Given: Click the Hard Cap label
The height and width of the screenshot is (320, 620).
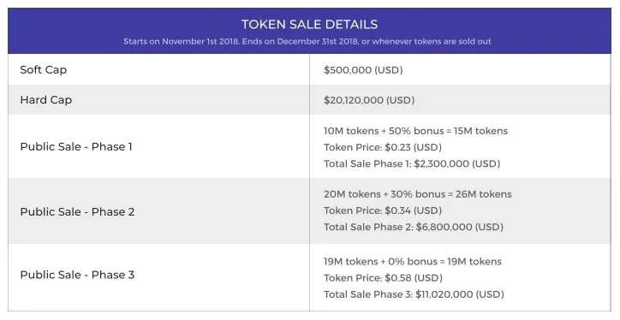Looking at the screenshot, I should tap(46, 100).
